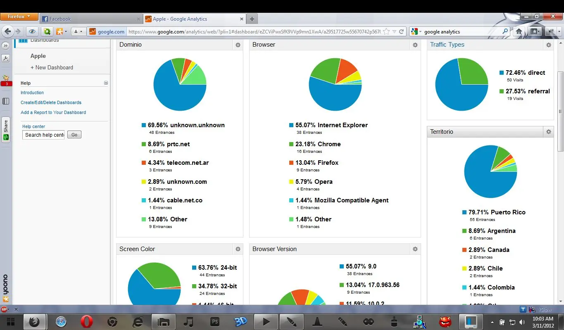Click the volume speaker icon in the system tray
This screenshot has width=564, height=330.
tap(522, 322)
